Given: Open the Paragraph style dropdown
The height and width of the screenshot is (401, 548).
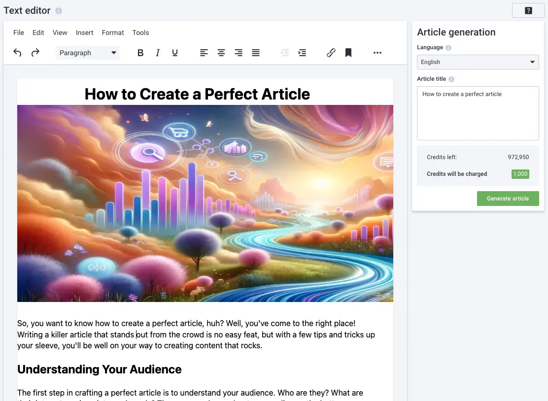Looking at the screenshot, I should pos(88,53).
